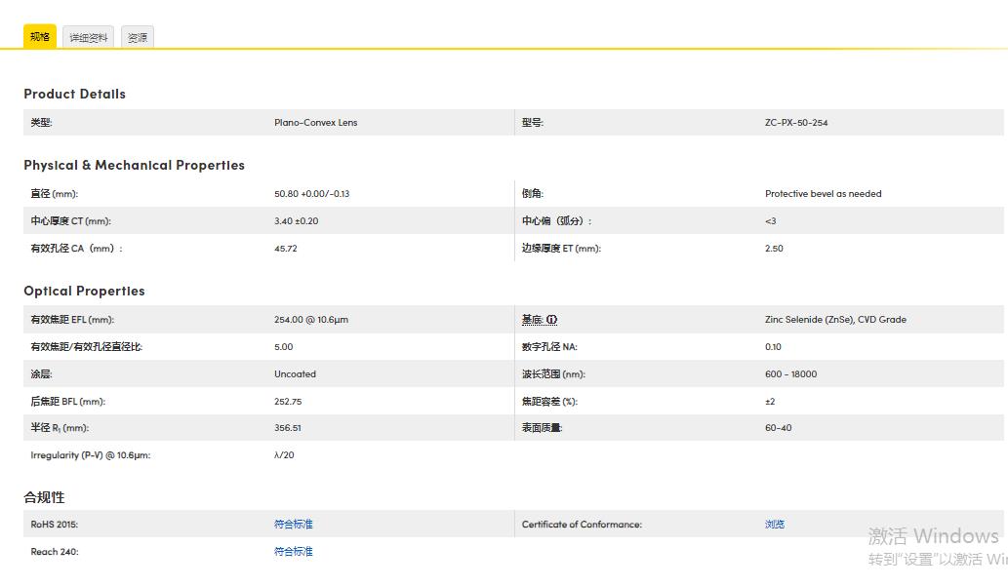Click the wavelength range value 600 - 18000
The height and width of the screenshot is (586, 1008).
pos(790,374)
